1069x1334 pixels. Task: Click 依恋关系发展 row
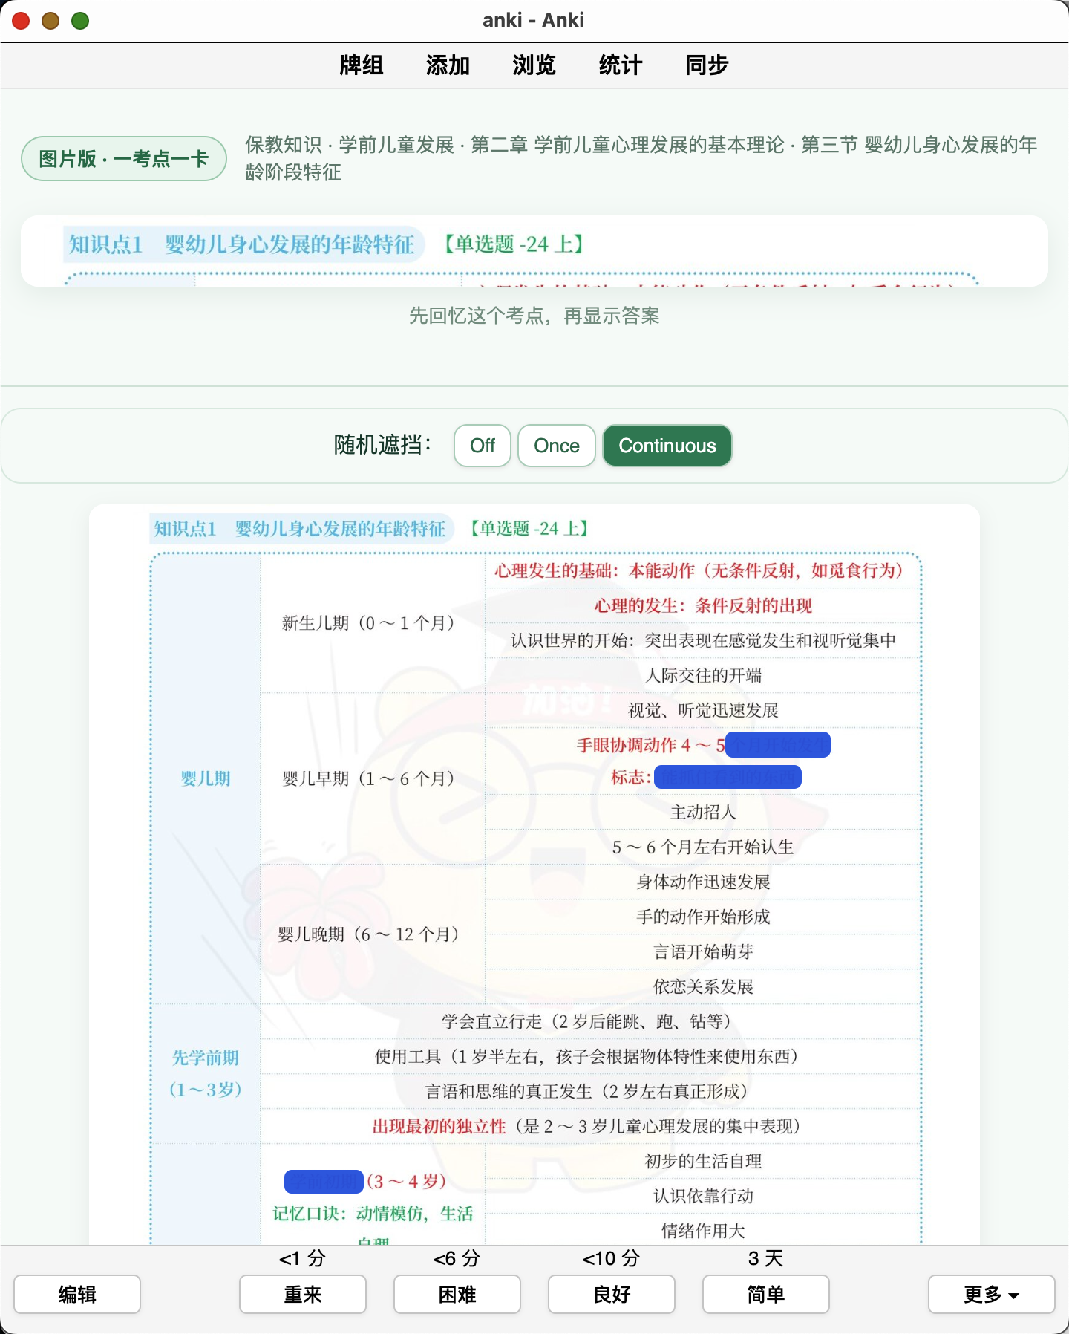click(x=703, y=986)
